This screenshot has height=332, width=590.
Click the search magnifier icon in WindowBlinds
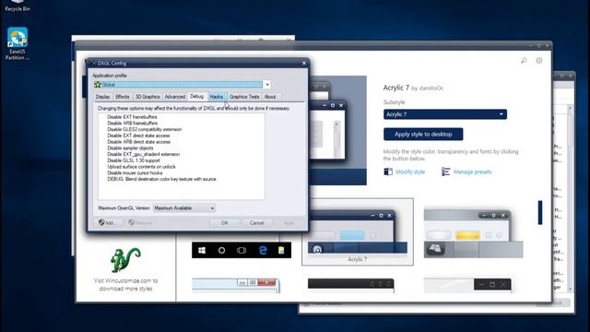(x=524, y=61)
